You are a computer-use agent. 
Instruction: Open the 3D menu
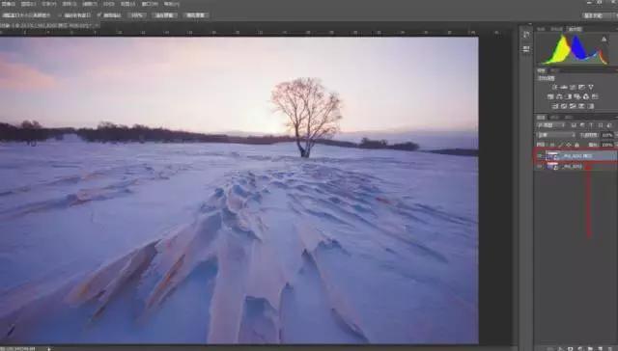pyautogui.click(x=108, y=4)
